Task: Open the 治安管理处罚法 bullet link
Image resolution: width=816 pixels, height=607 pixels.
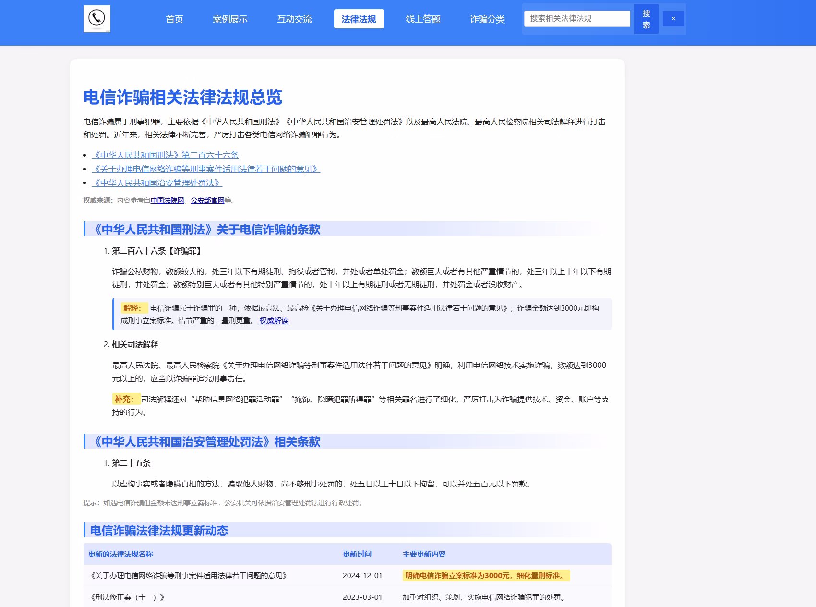Action: pos(158,182)
